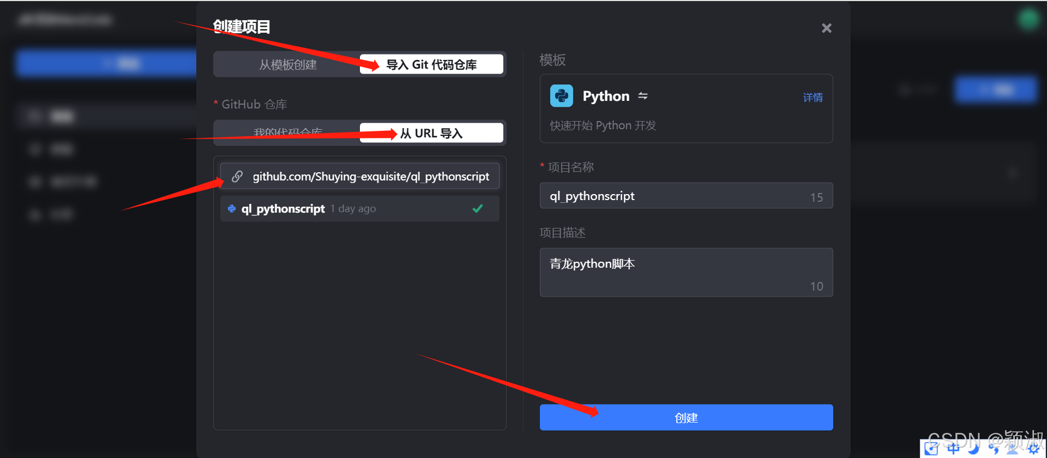Screen dimensions: 1047x458
Task: Click the Python icon beside ql_pythonscript
Action: (232, 209)
